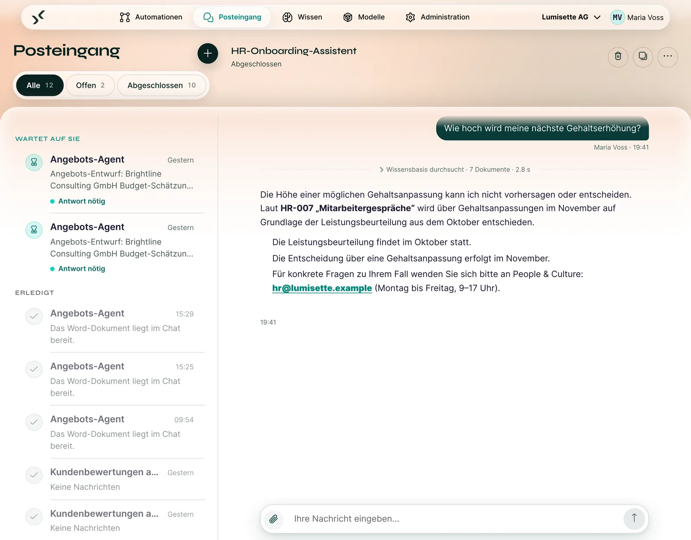691x540 pixels.
Task: Open the Lumisette AG organization dropdown
Action: click(x=571, y=17)
